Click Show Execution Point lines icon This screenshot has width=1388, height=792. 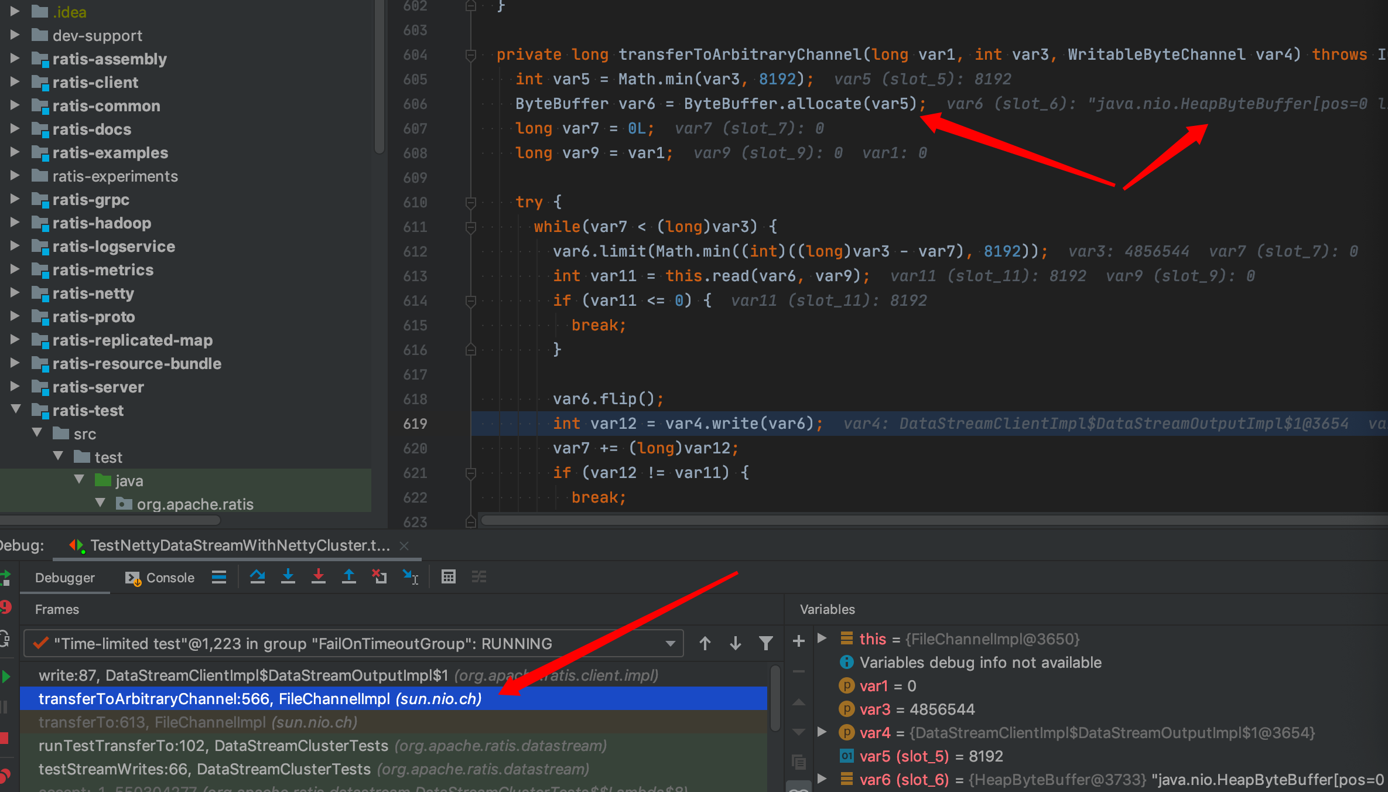[x=219, y=577]
